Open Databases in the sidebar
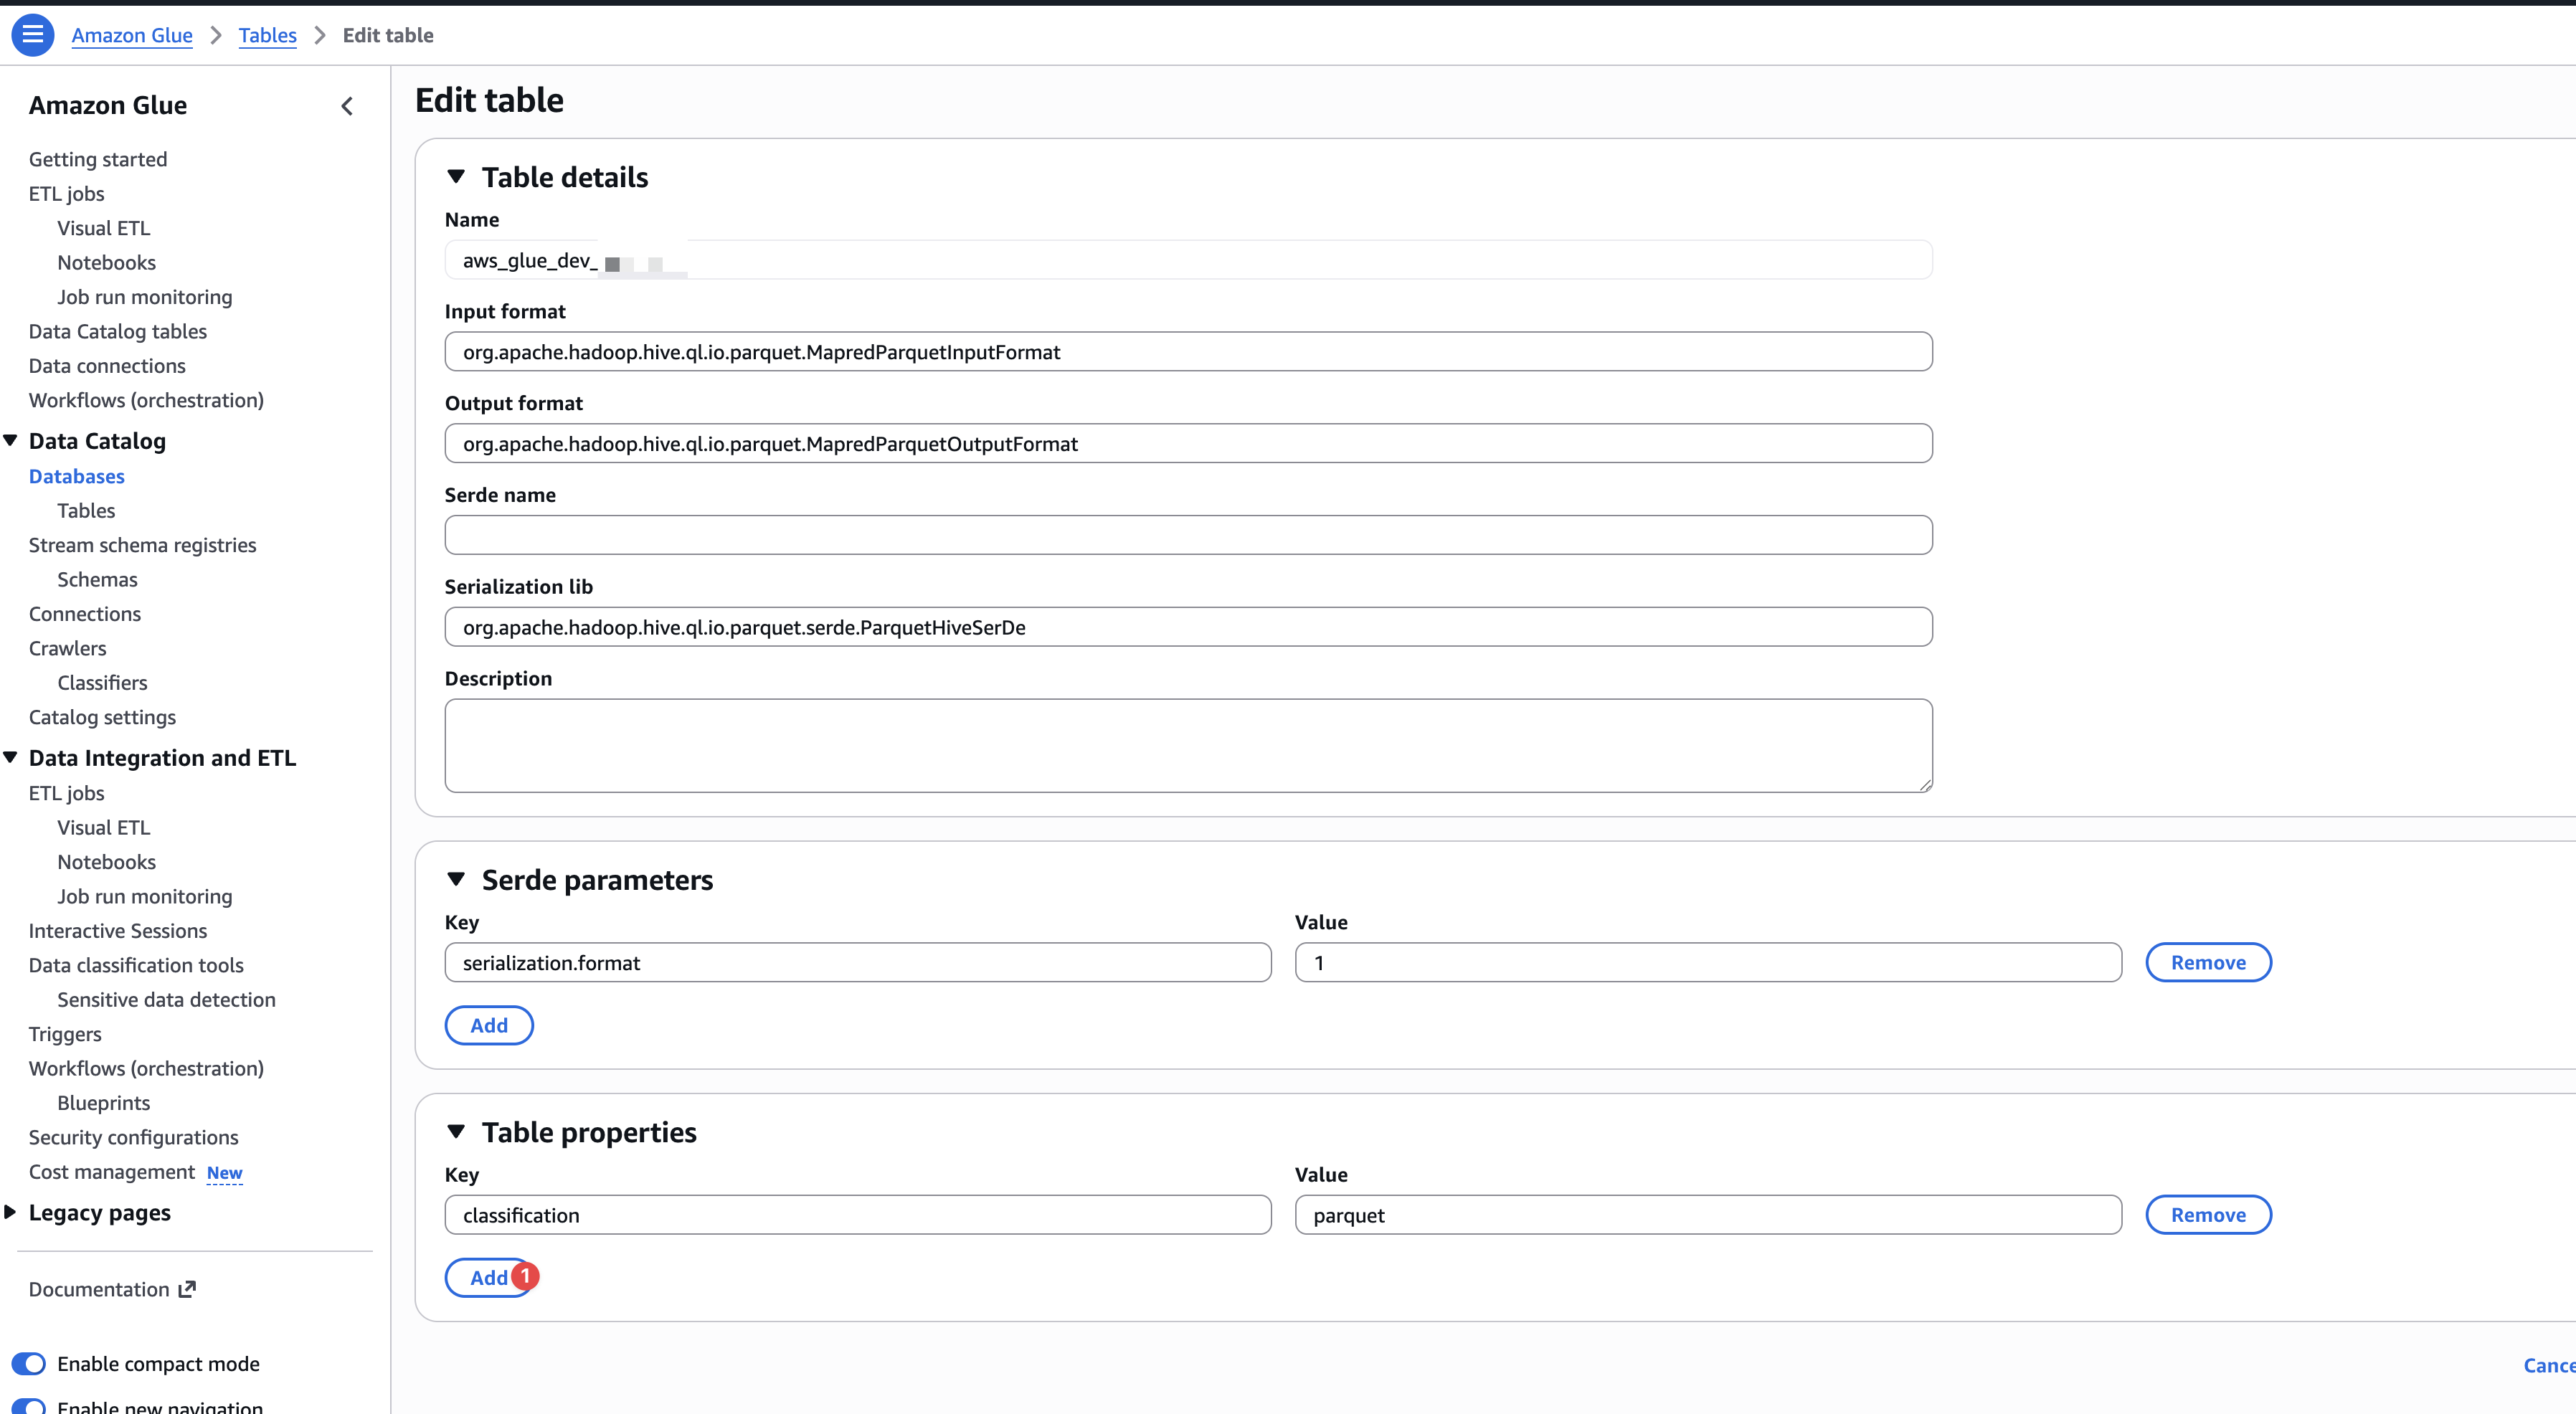Viewport: 2576px width, 1414px height. point(77,476)
